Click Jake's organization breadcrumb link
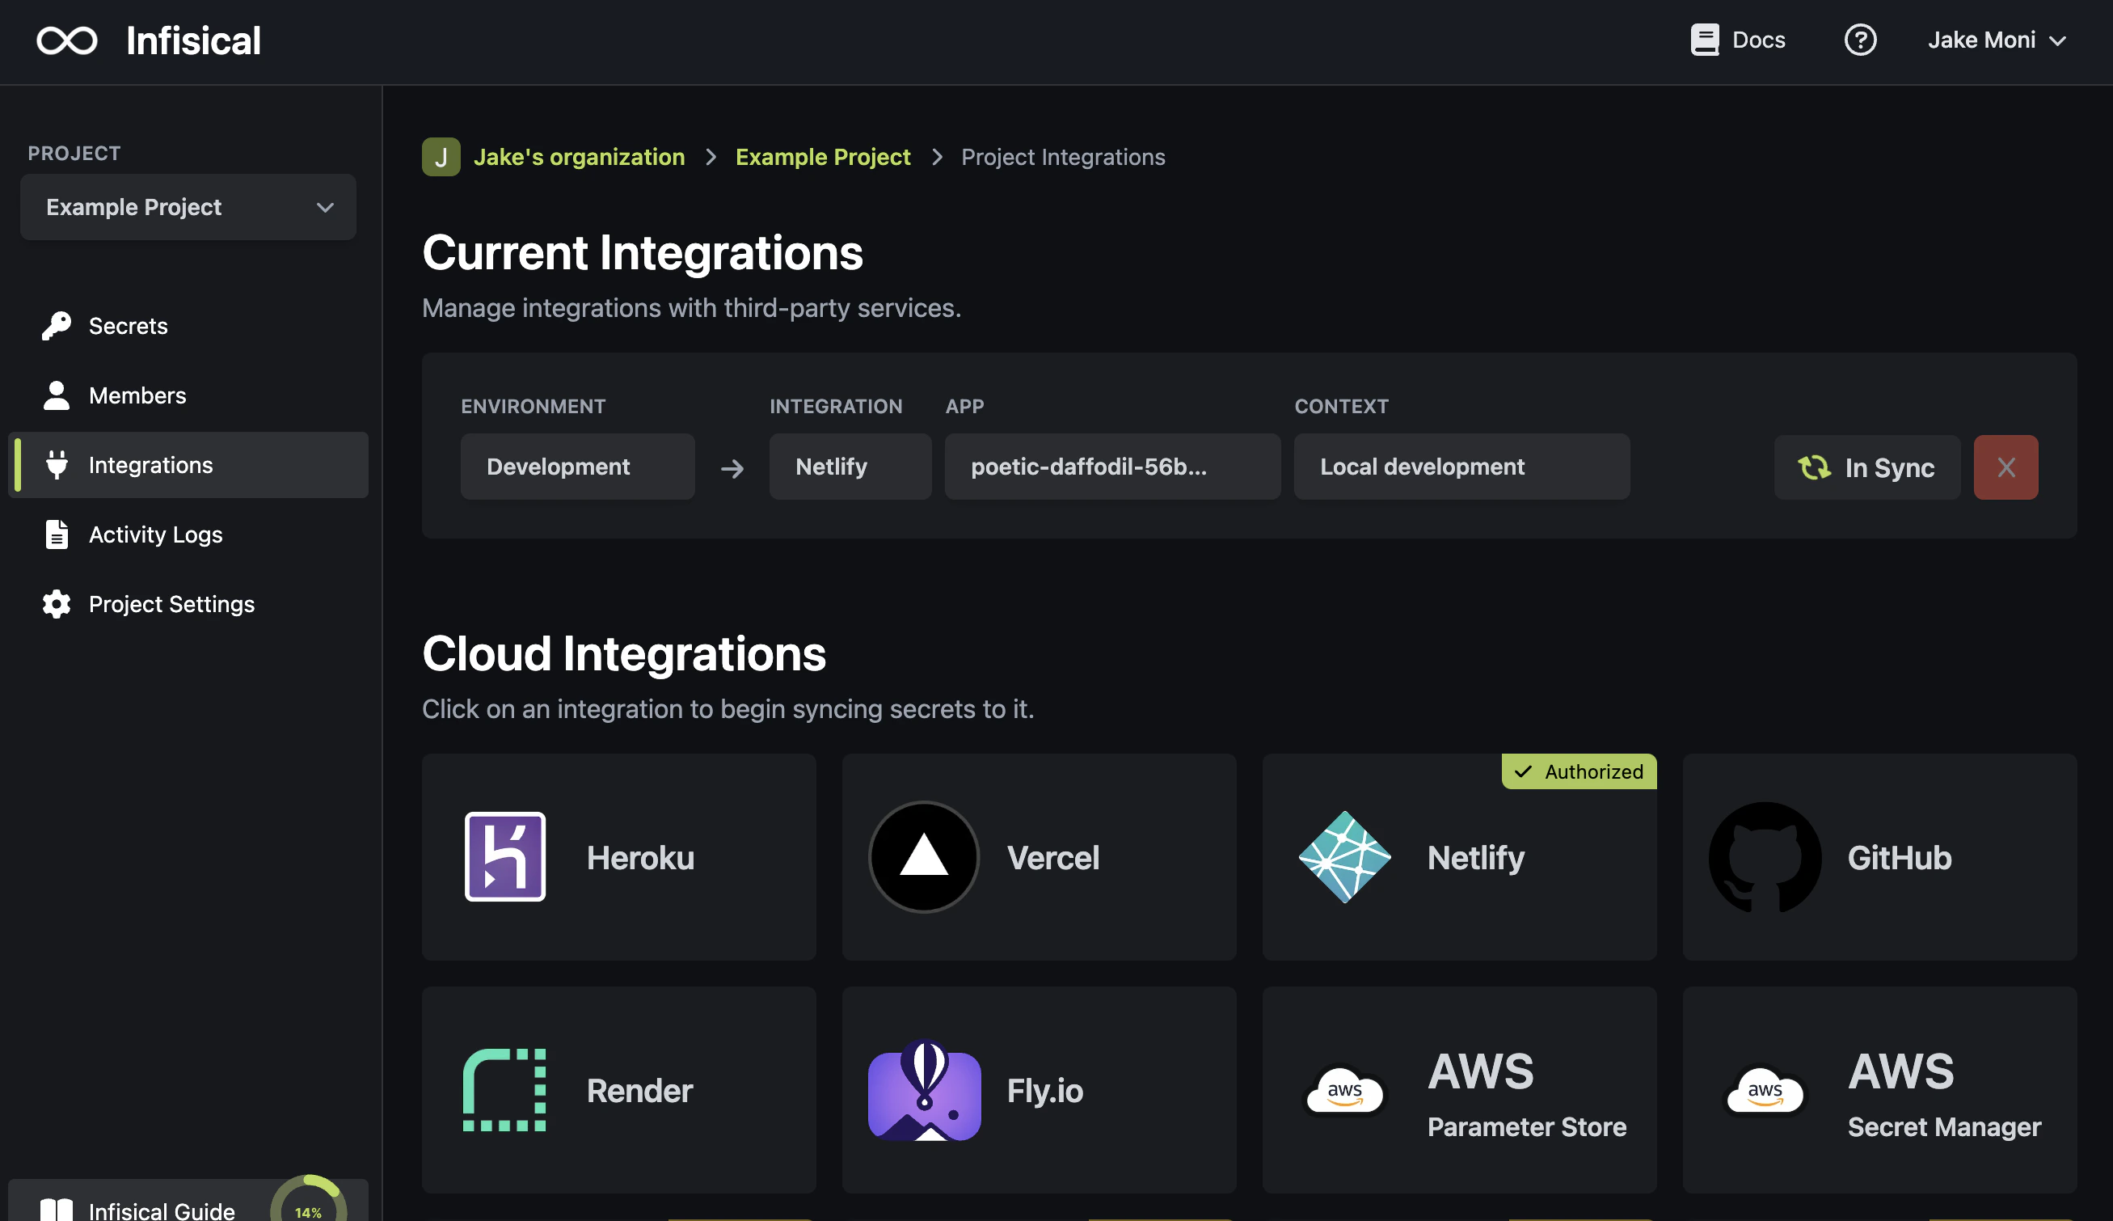This screenshot has height=1221, width=2113. pos(578,157)
